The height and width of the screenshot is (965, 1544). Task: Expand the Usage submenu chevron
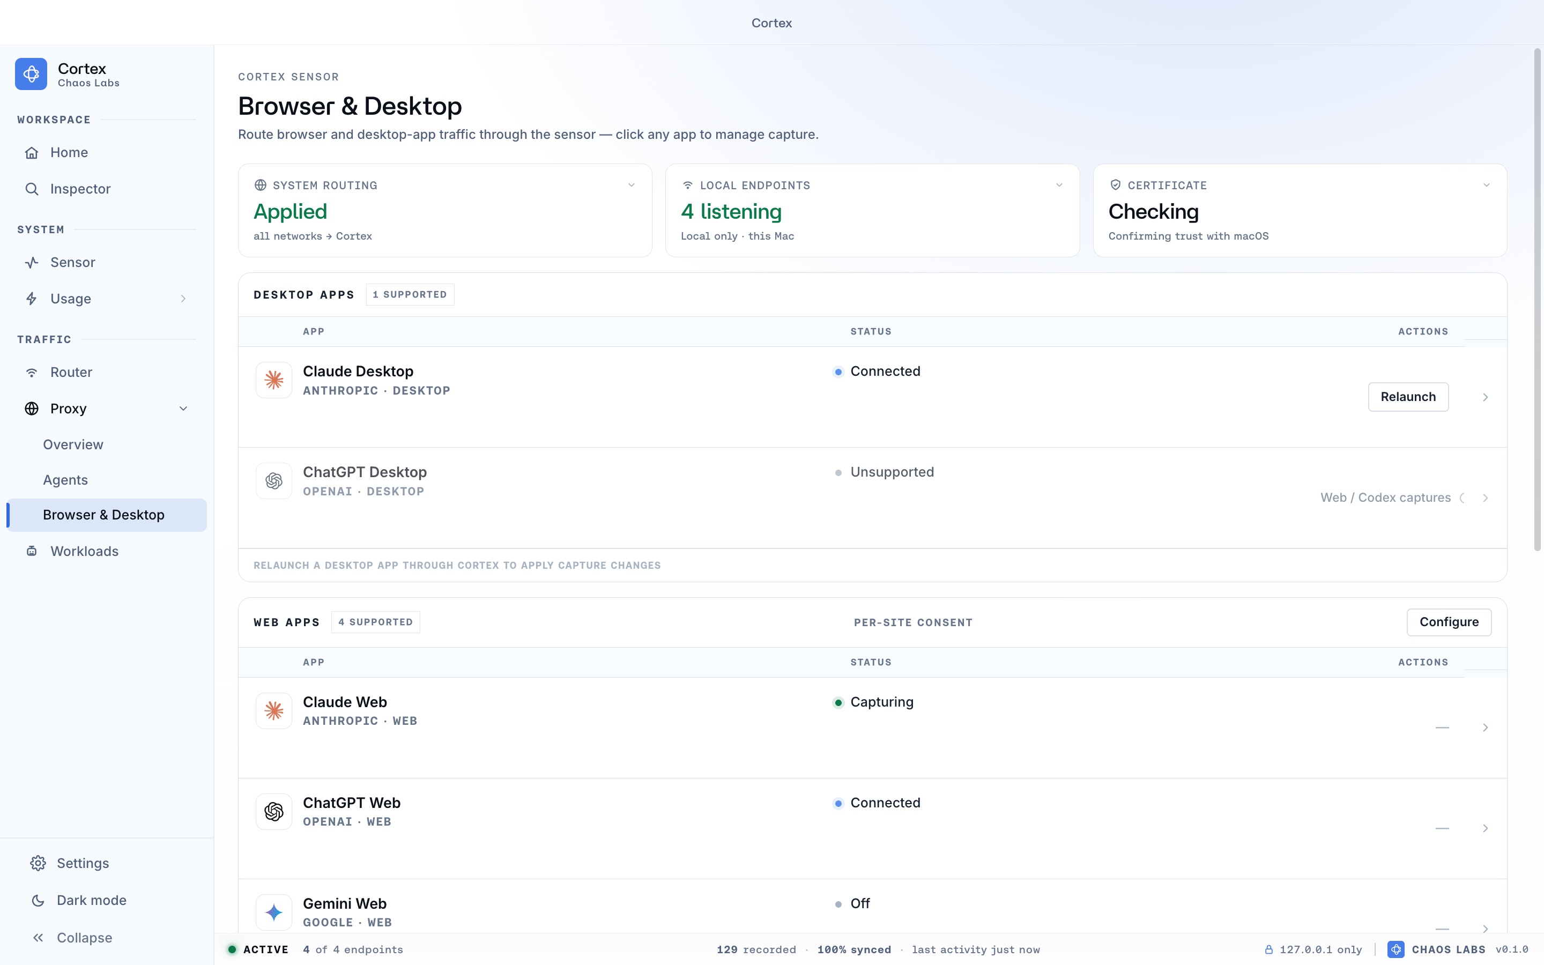tap(183, 299)
